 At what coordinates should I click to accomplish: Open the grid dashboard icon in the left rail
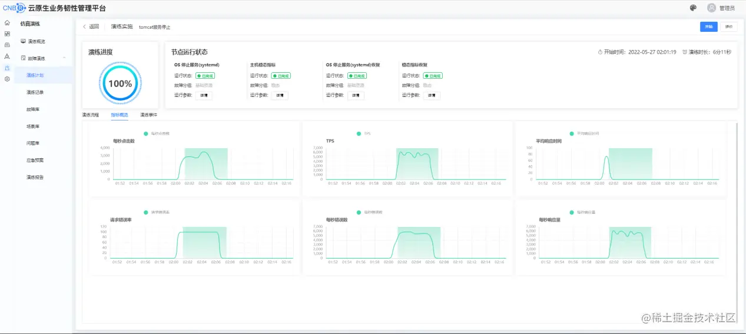click(x=7, y=34)
